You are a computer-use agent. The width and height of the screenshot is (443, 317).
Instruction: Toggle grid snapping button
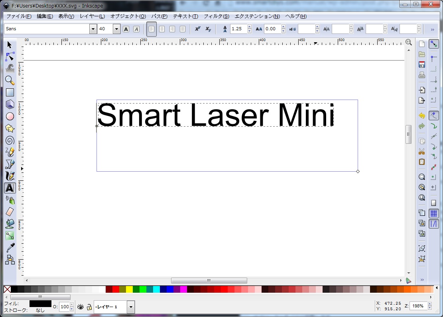tap(434, 213)
